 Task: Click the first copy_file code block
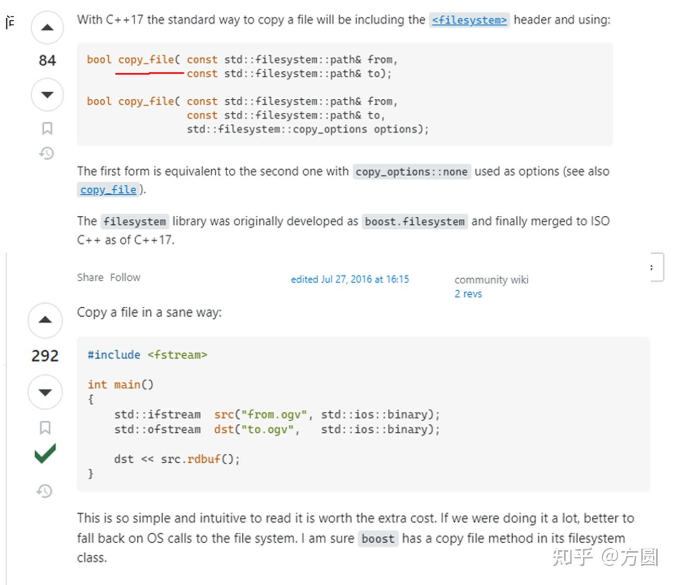pos(344,94)
